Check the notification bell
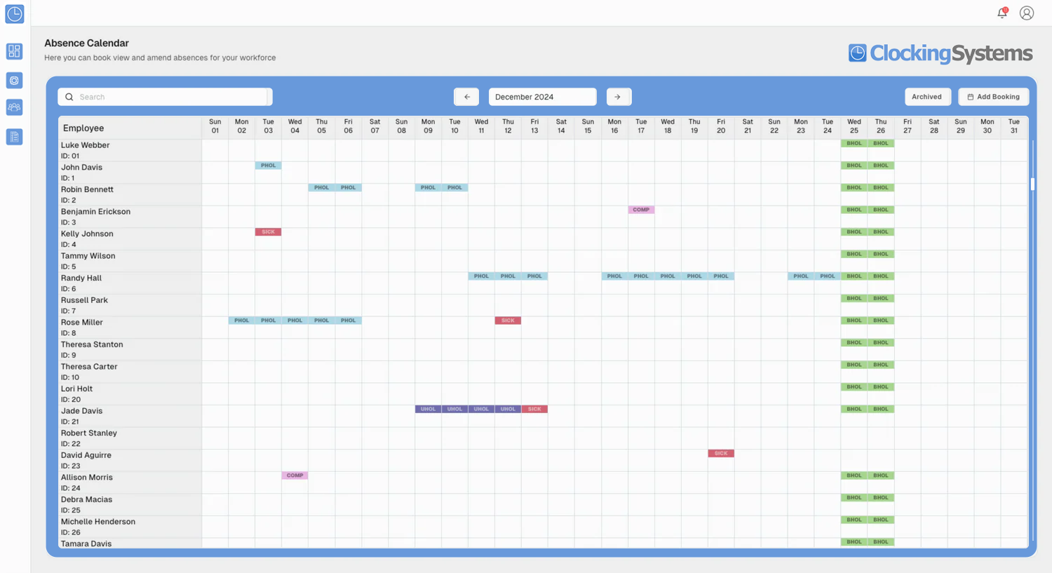 coord(1002,13)
